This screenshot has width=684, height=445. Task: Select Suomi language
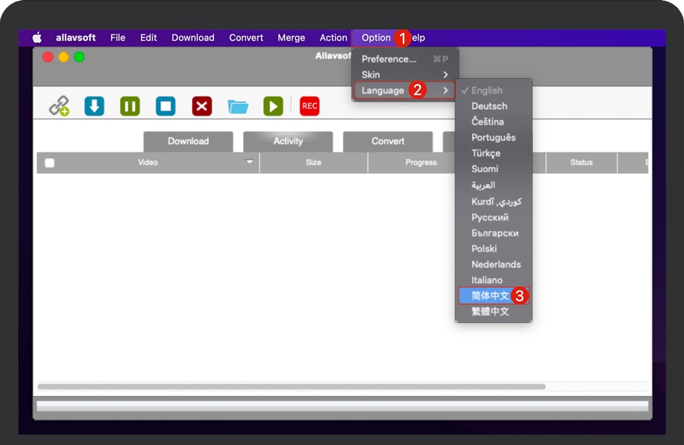coord(493,169)
